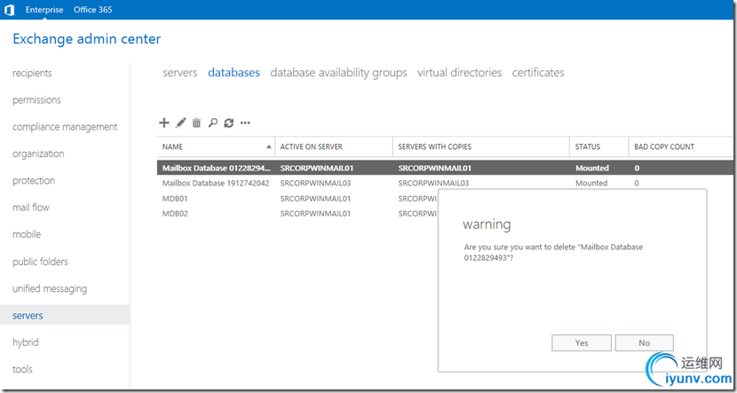Open protection in the left navigation
This screenshot has width=737, height=393.
coord(34,180)
